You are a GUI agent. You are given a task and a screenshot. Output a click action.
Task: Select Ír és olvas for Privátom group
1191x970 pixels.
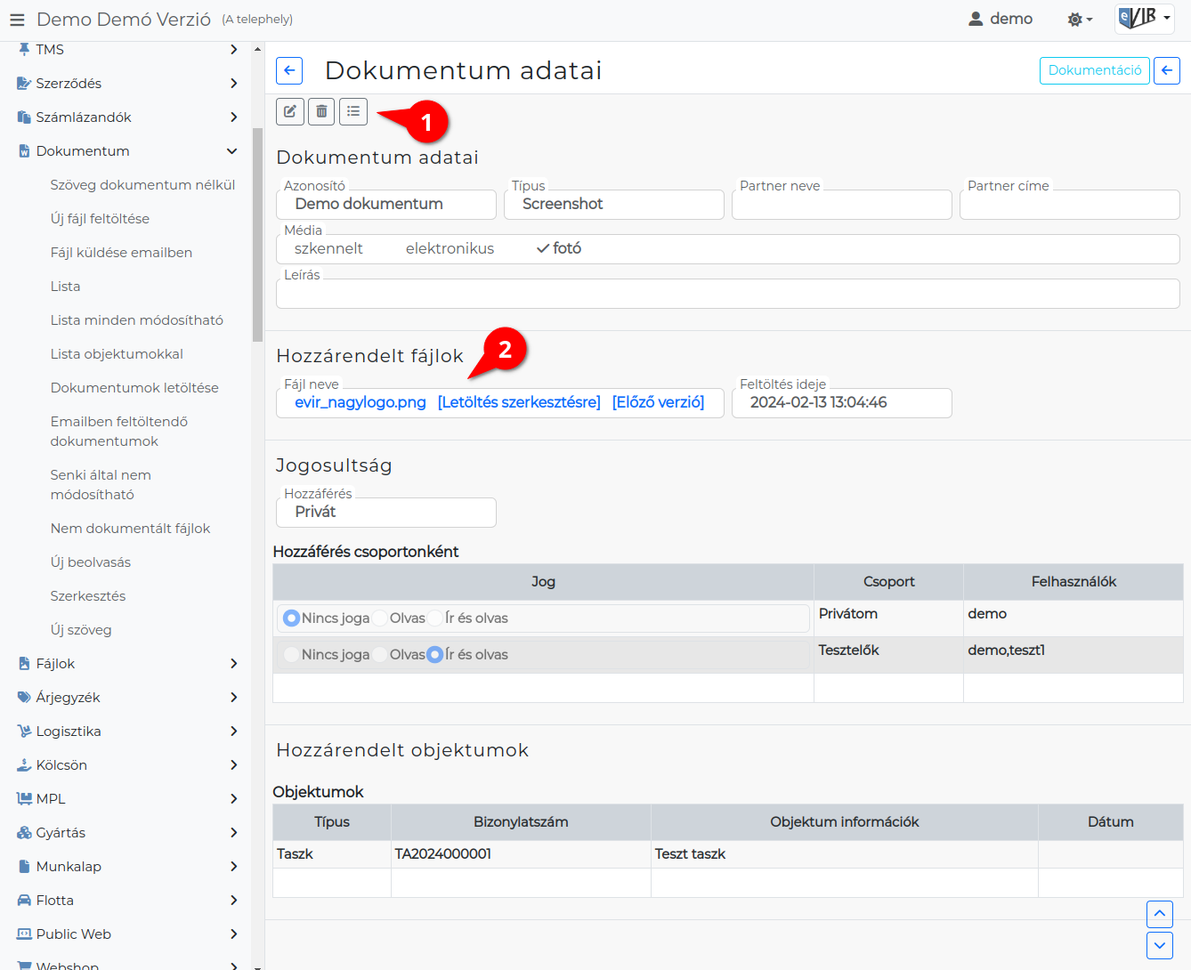(435, 618)
